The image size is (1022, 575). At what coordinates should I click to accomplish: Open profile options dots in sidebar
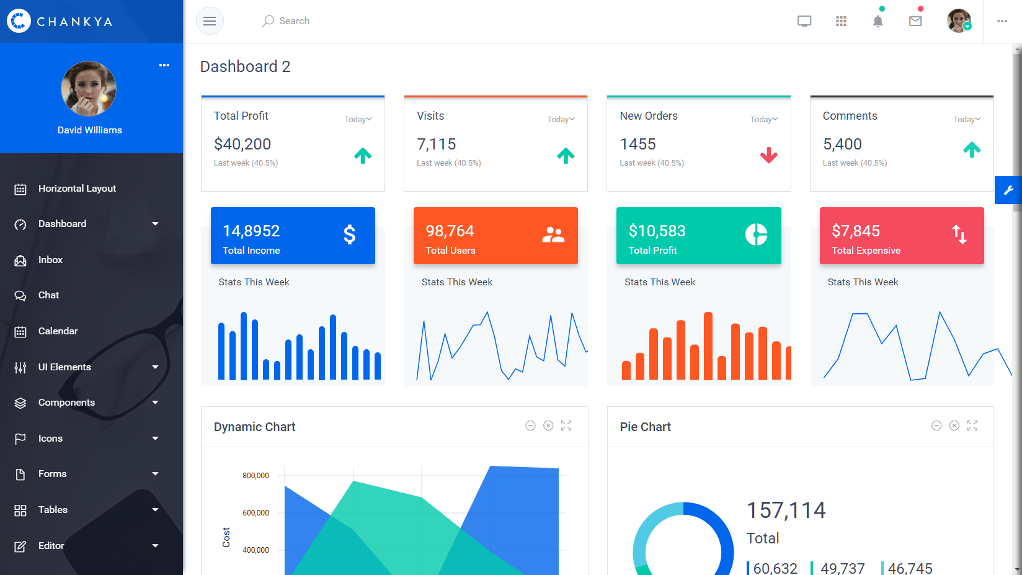[x=164, y=65]
